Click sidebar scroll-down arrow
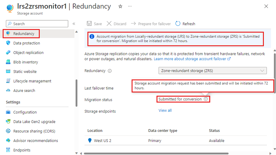Image resolution: width=276 pixels, height=155 pixels. [x=76, y=153]
